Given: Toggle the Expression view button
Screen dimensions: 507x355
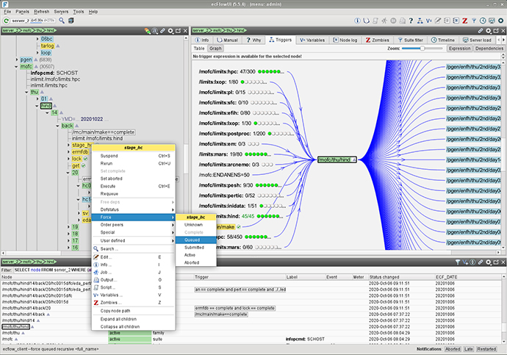Looking at the screenshot, I should [x=459, y=48].
